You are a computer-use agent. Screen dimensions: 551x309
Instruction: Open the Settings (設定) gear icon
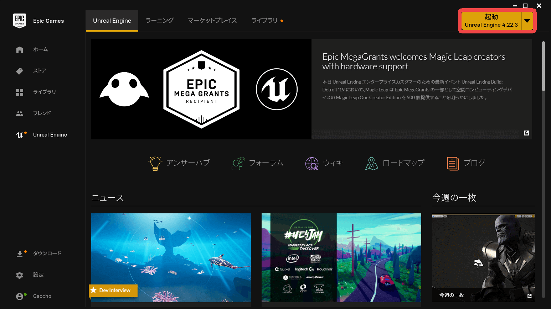click(x=20, y=275)
